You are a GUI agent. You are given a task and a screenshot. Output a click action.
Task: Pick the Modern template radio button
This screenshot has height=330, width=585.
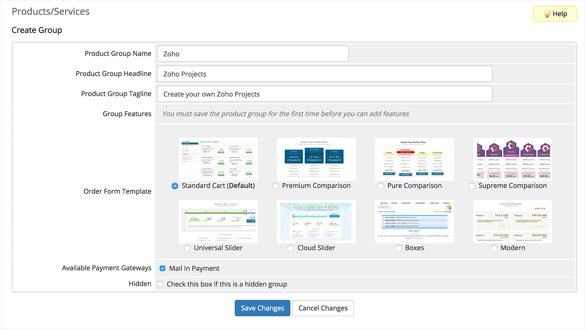[x=494, y=248]
